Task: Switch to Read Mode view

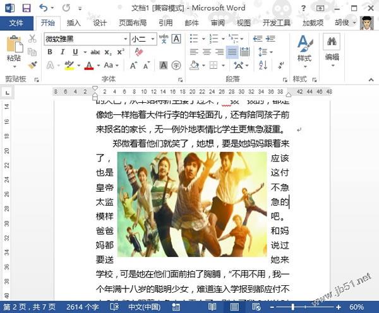Action: click(212, 307)
